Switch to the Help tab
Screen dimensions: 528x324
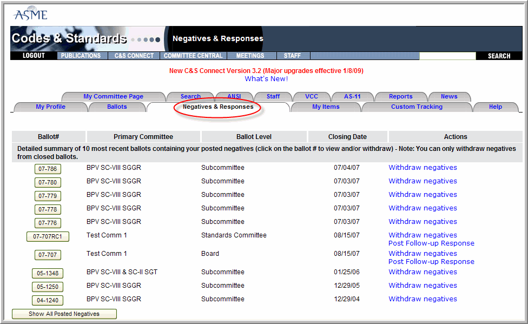[x=496, y=107]
